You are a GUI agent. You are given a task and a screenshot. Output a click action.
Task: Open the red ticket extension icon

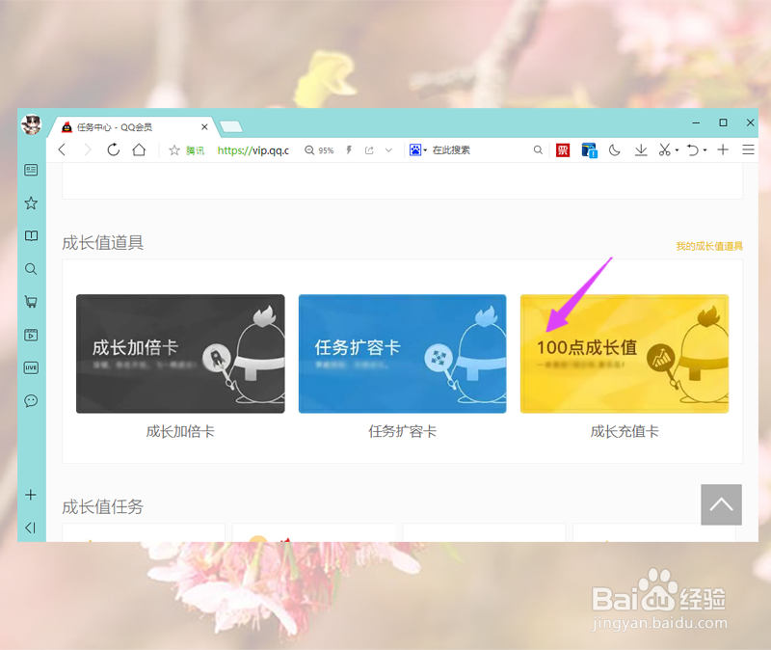pyautogui.click(x=563, y=150)
